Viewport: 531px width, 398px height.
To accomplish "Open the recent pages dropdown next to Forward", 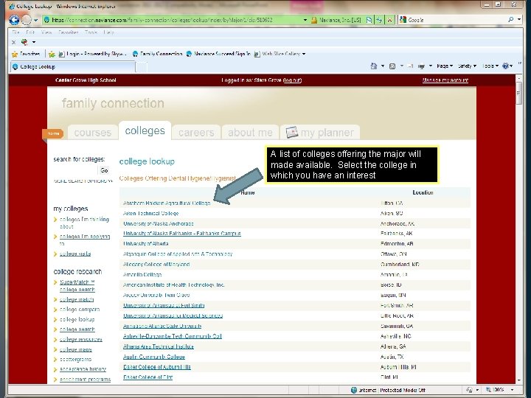I will pos(36,21).
